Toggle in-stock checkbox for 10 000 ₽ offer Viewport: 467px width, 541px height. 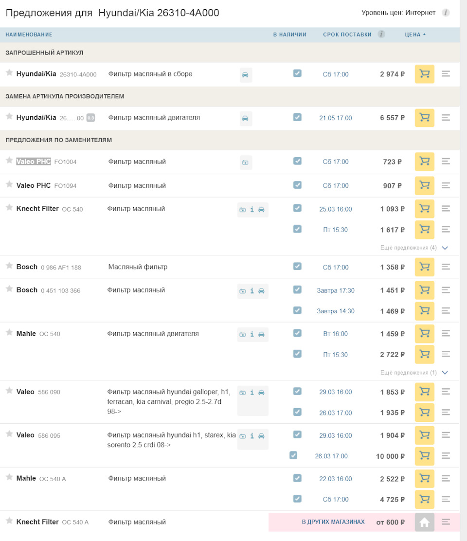coord(293,455)
